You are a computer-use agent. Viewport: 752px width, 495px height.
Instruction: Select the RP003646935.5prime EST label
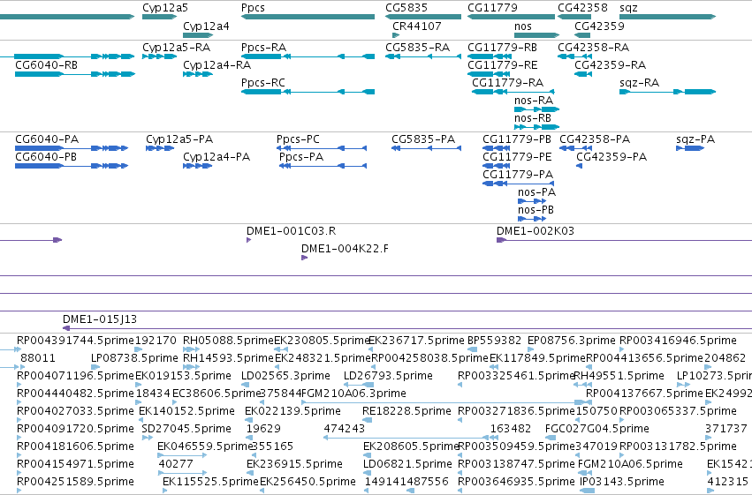pyautogui.click(x=517, y=482)
